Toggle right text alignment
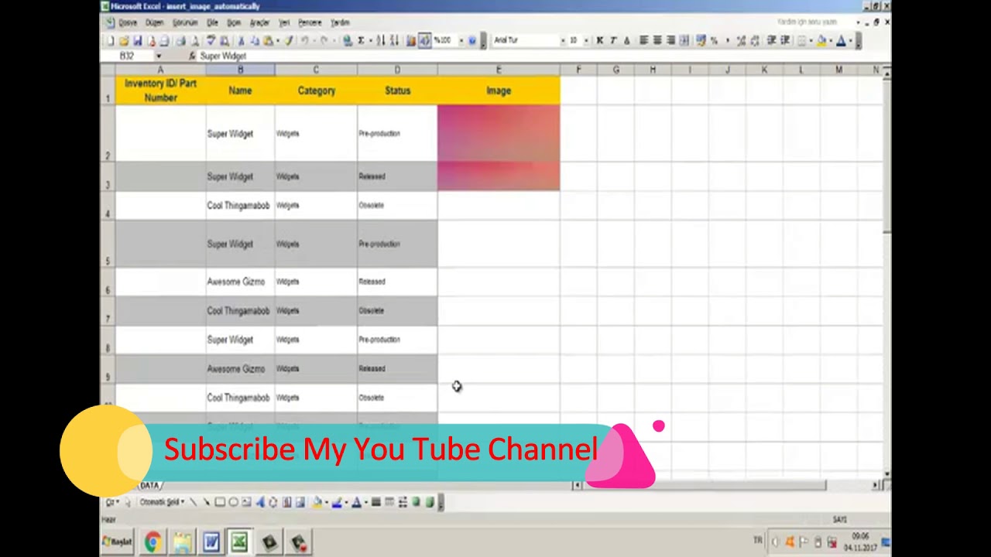The height and width of the screenshot is (557, 991). click(x=671, y=40)
